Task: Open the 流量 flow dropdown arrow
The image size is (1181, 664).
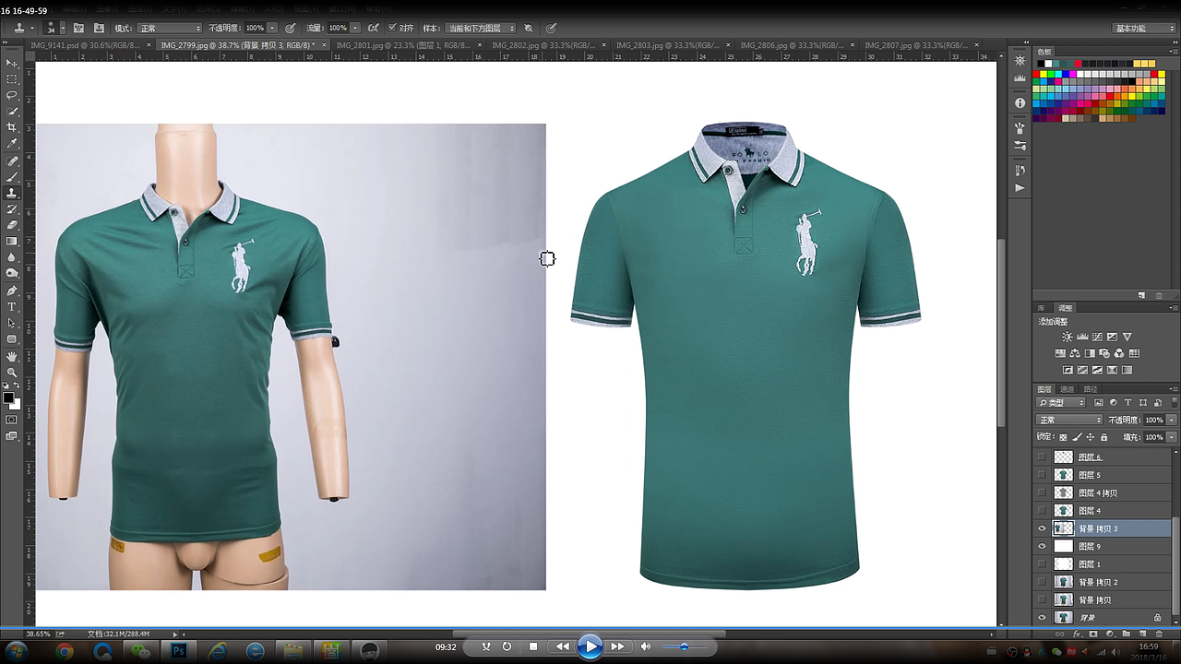Action: tap(355, 29)
